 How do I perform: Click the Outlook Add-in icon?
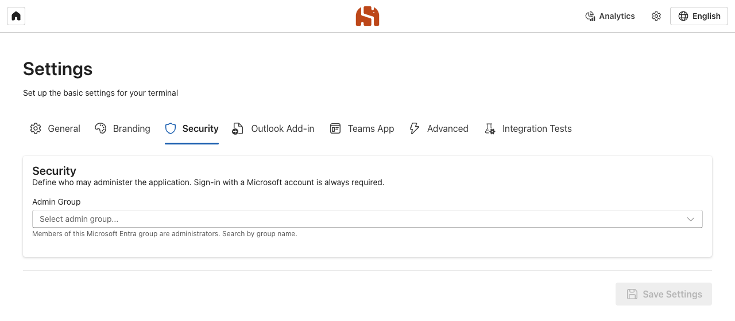(238, 128)
